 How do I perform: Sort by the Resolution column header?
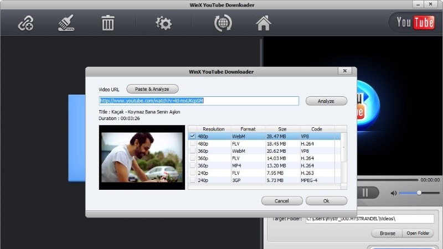tap(214, 129)
